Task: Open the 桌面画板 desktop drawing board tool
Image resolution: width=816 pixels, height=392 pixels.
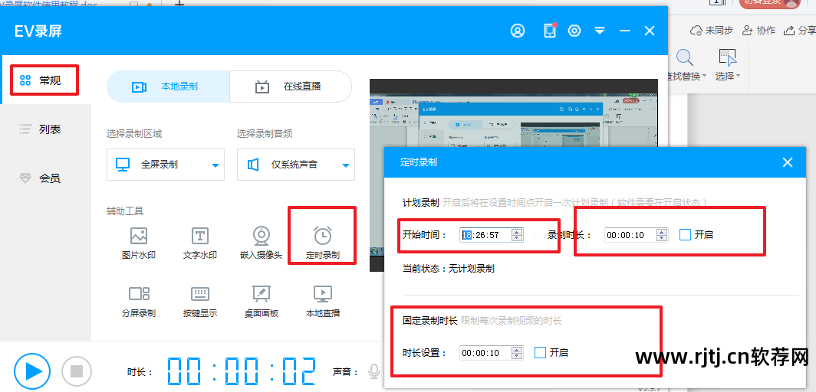Action: 262,302
